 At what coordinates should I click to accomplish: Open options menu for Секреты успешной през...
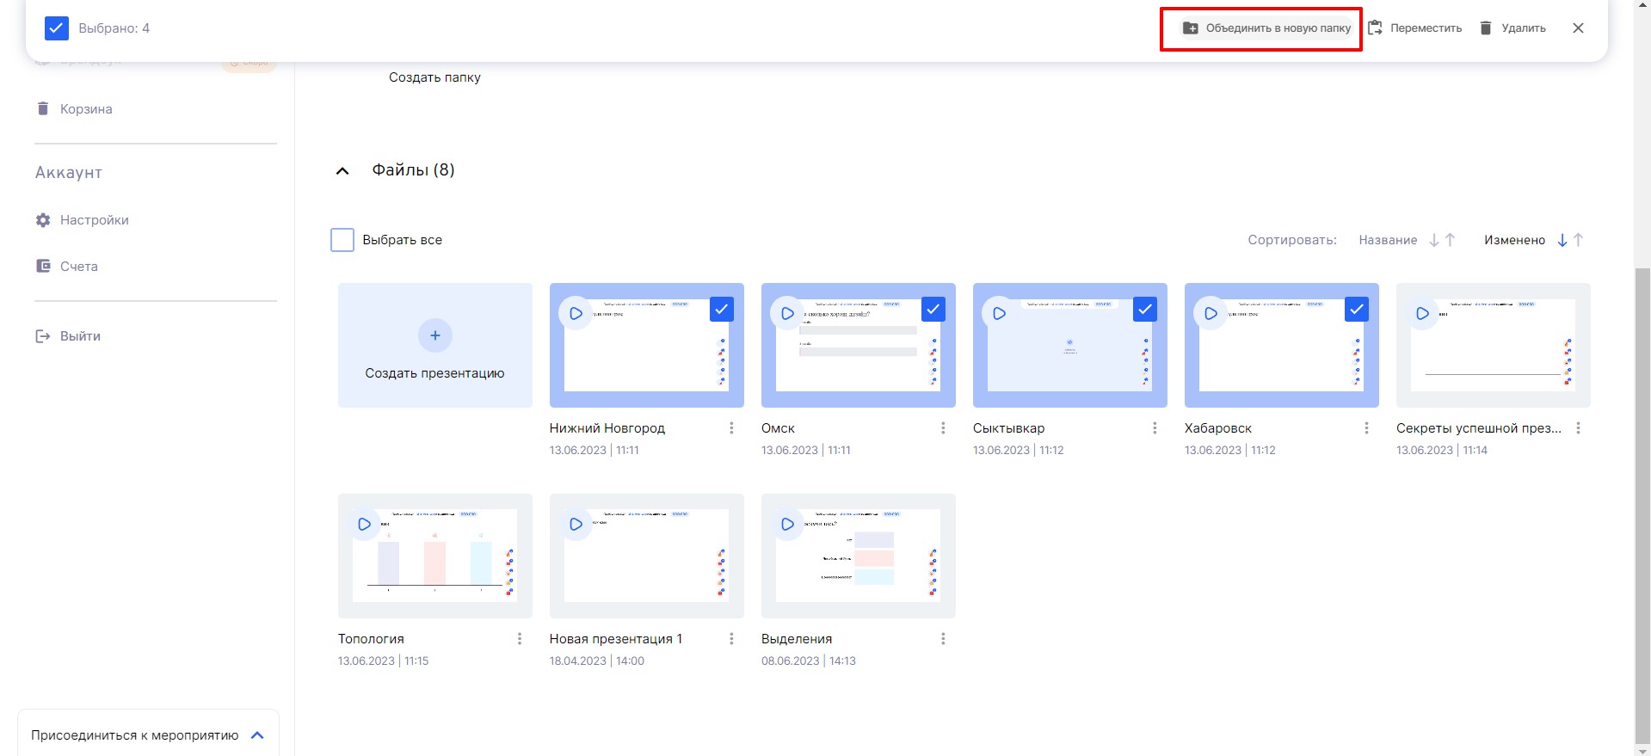(x=1579, y=428)
